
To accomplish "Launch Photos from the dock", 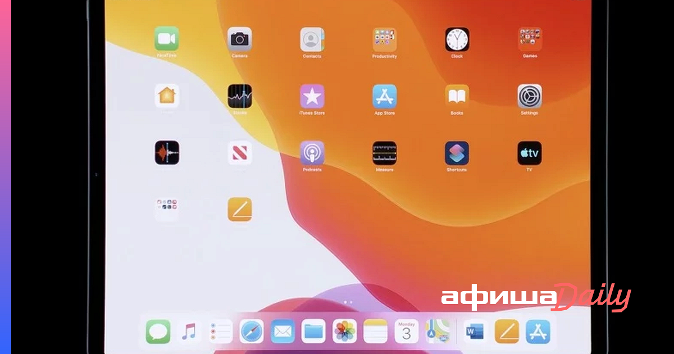I will point(345,331).
